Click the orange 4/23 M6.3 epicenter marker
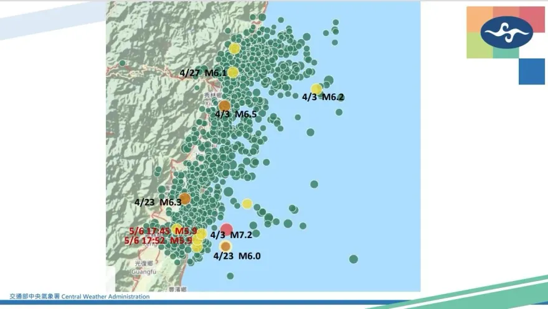This screenshot has width=548, height=309. (185, 198)
